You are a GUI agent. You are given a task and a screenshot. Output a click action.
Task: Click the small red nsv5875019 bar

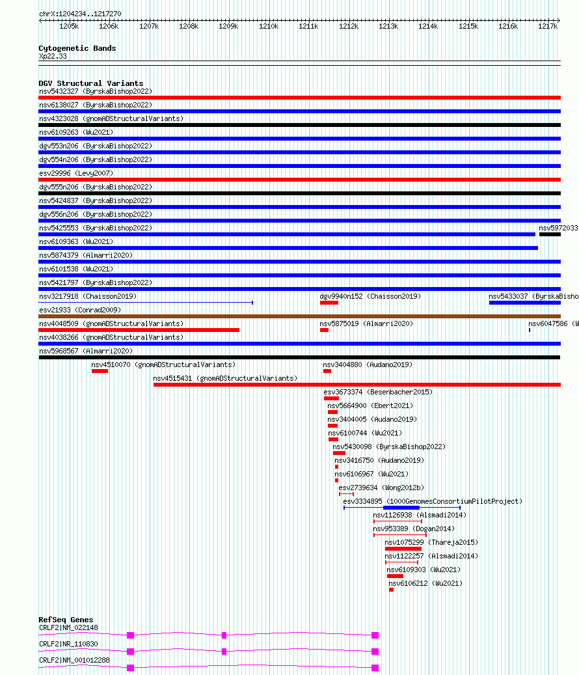point(325,330)
